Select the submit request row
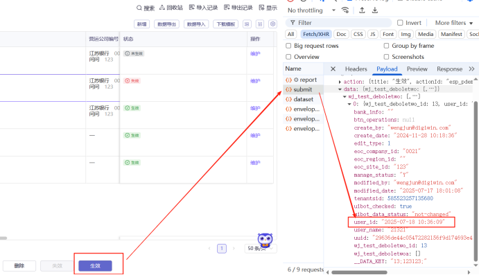The height and width of the screenshot is (275, 479). click(x=304, y=89)
